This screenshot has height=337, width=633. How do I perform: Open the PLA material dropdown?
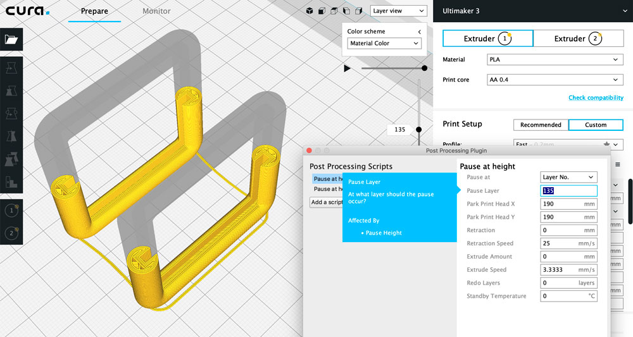point(555,59)
